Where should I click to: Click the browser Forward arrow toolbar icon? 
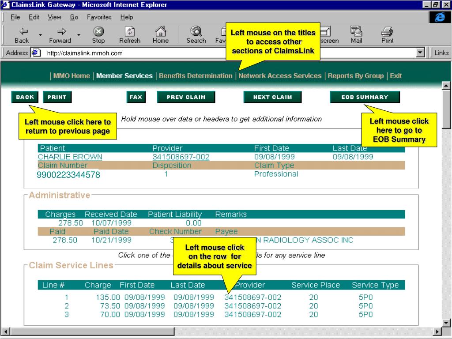click(61, 31)
